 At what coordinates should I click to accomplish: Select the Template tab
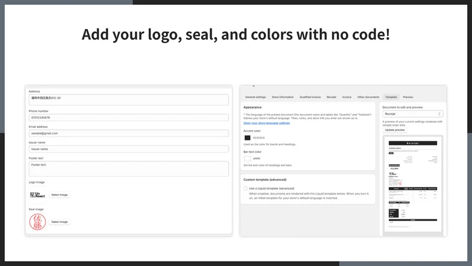click(391, 97)
